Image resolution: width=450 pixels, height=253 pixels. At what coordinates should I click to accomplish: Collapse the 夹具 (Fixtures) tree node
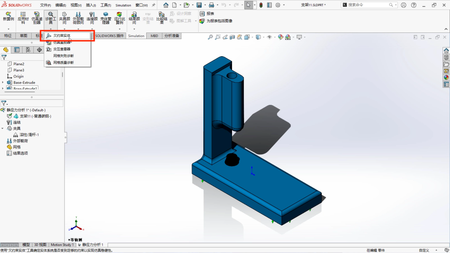pos(3,128)
